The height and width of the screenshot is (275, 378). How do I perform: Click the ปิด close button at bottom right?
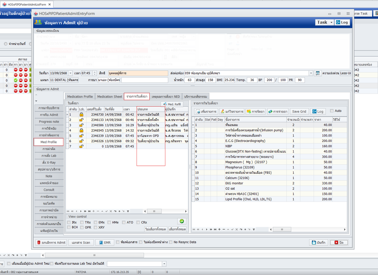(339, 242)
